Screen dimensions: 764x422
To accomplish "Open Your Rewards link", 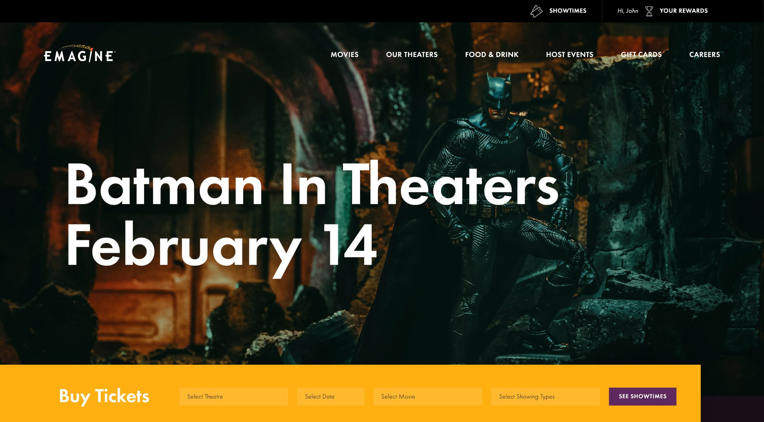I will point(683,11).
